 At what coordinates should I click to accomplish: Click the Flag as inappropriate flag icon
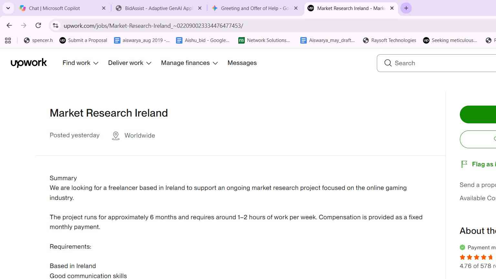tap(464, 164)
